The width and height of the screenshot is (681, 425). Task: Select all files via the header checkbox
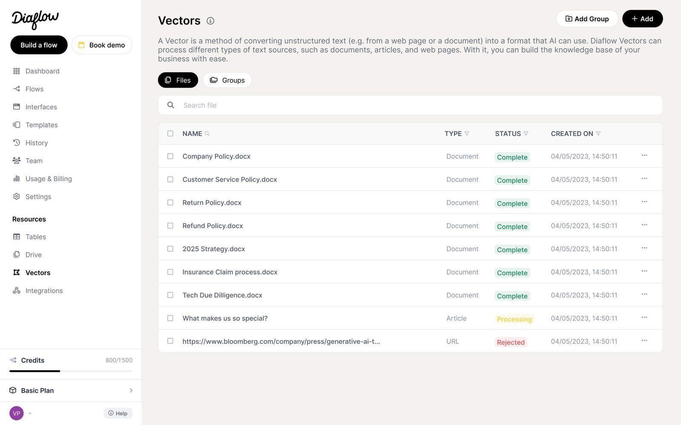click(170, 133)
